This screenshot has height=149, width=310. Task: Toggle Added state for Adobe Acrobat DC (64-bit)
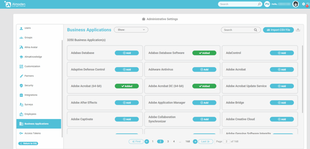click(x=204, y=86)
